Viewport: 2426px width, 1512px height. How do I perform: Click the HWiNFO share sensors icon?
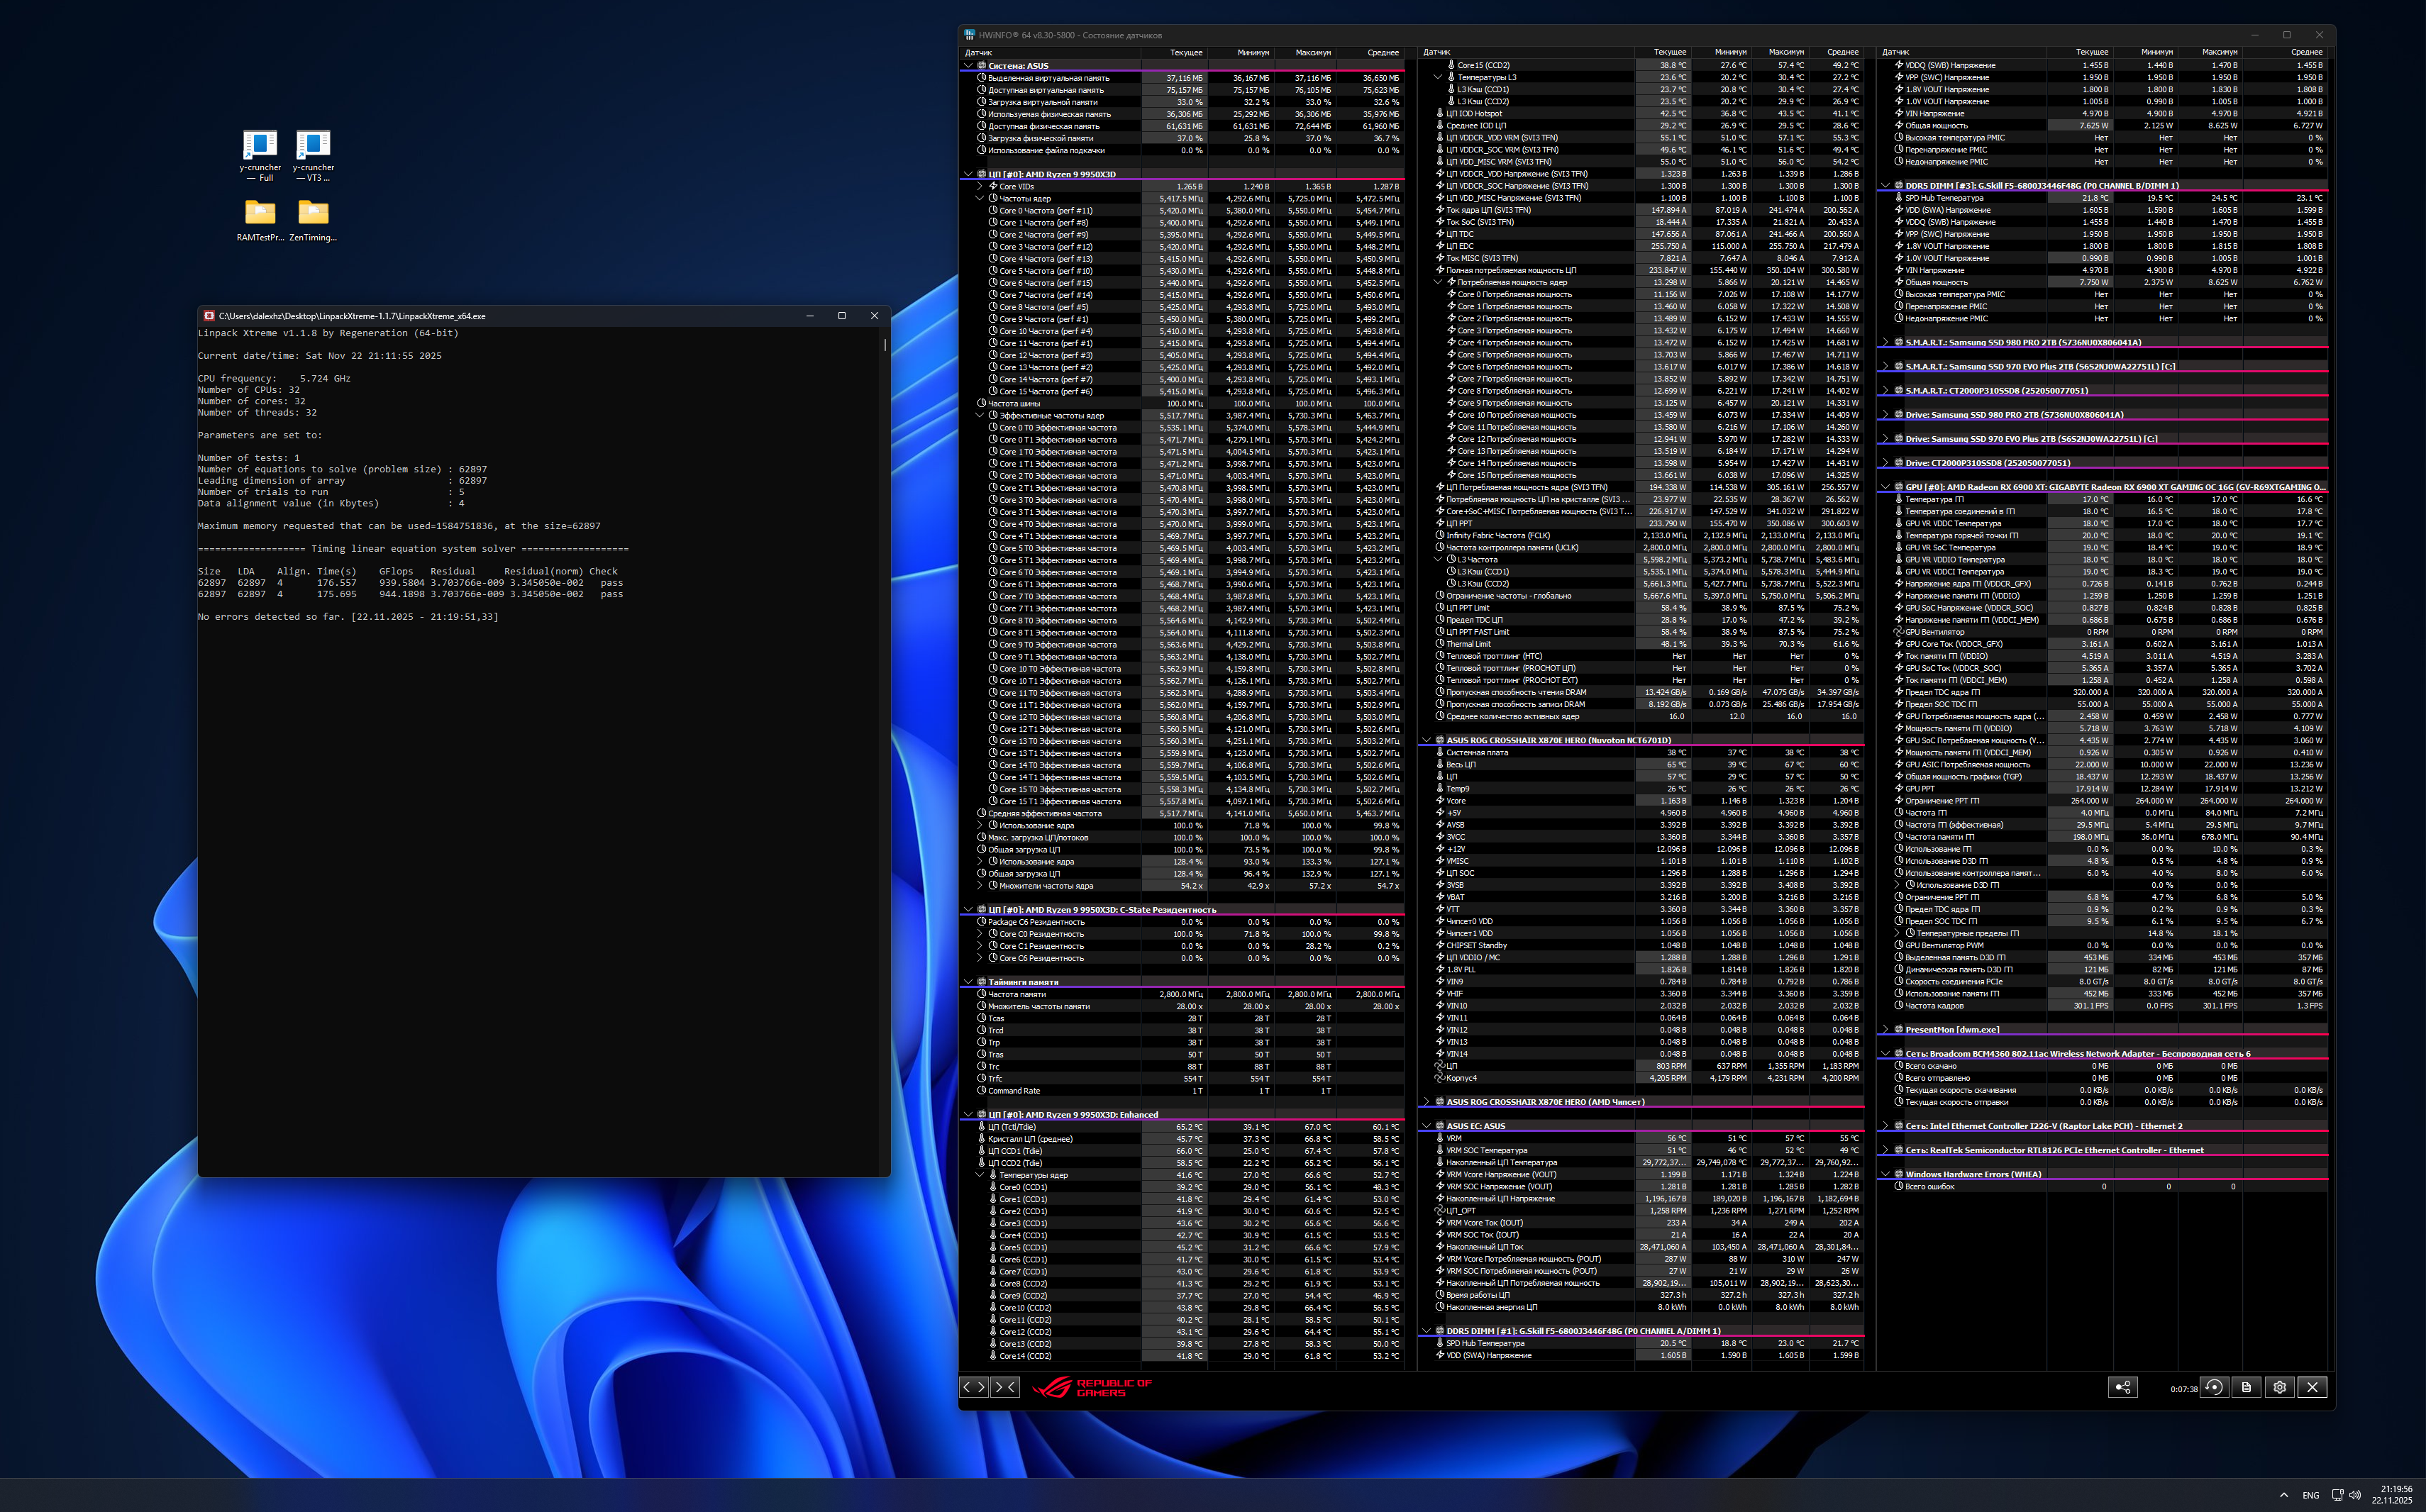coord(2122,1387)
